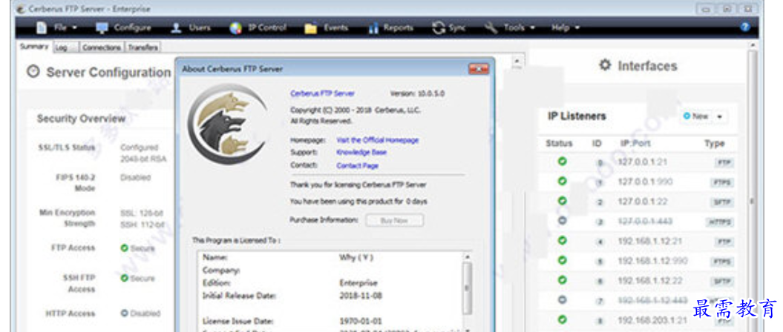
Task: Click the FTP Access Secure status icon
Action: (125, 248)
